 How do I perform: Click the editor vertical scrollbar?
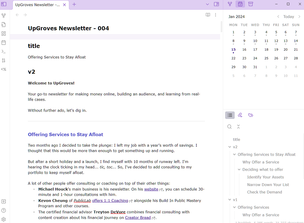[221, 27]
